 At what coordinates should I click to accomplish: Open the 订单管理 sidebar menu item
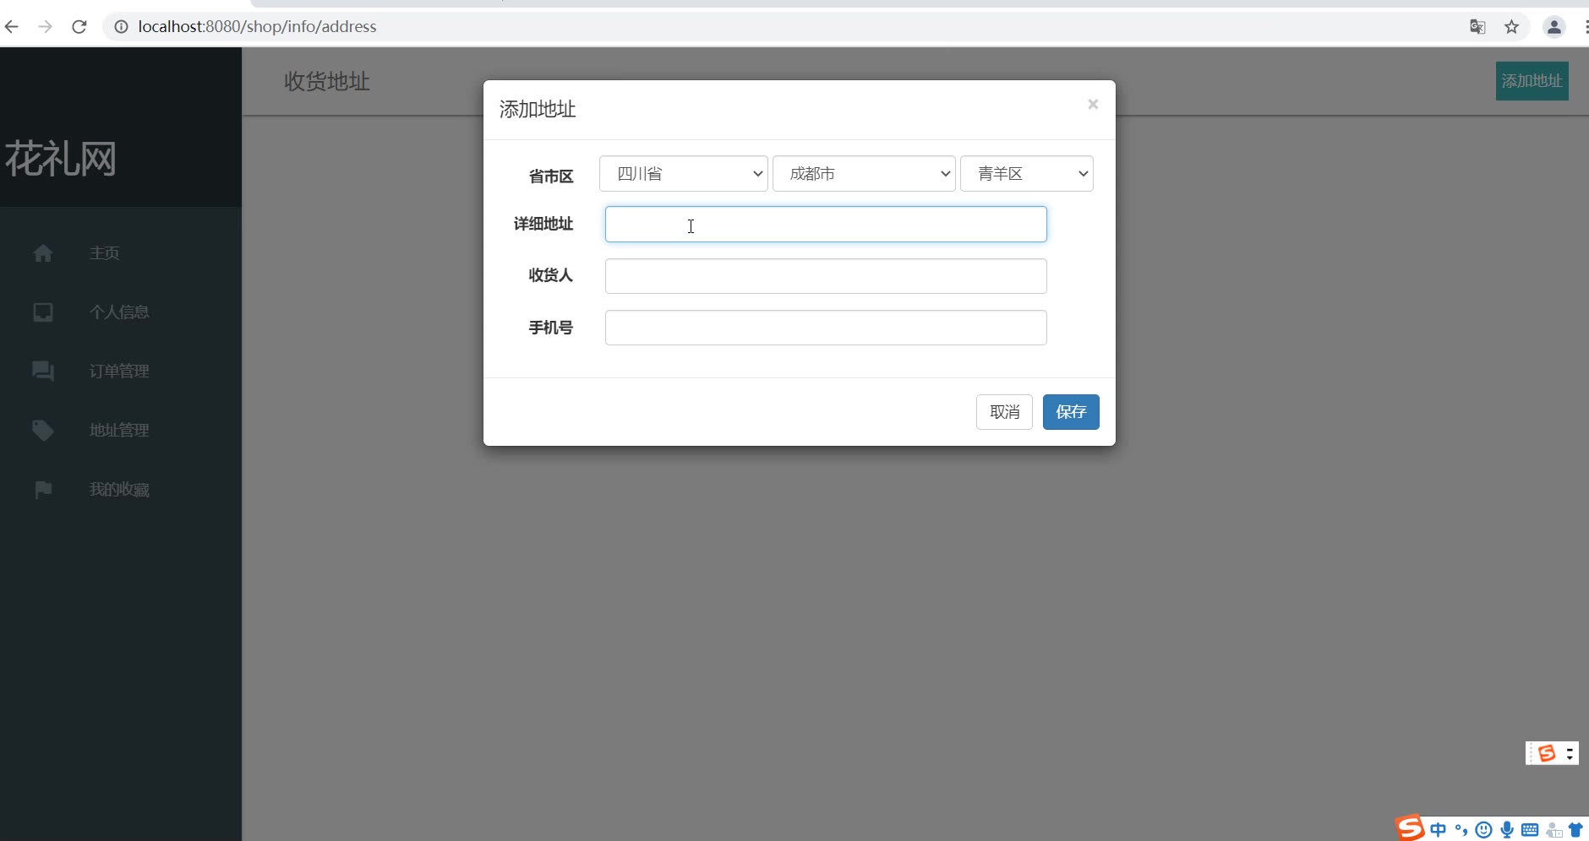[x=121, y=372]
